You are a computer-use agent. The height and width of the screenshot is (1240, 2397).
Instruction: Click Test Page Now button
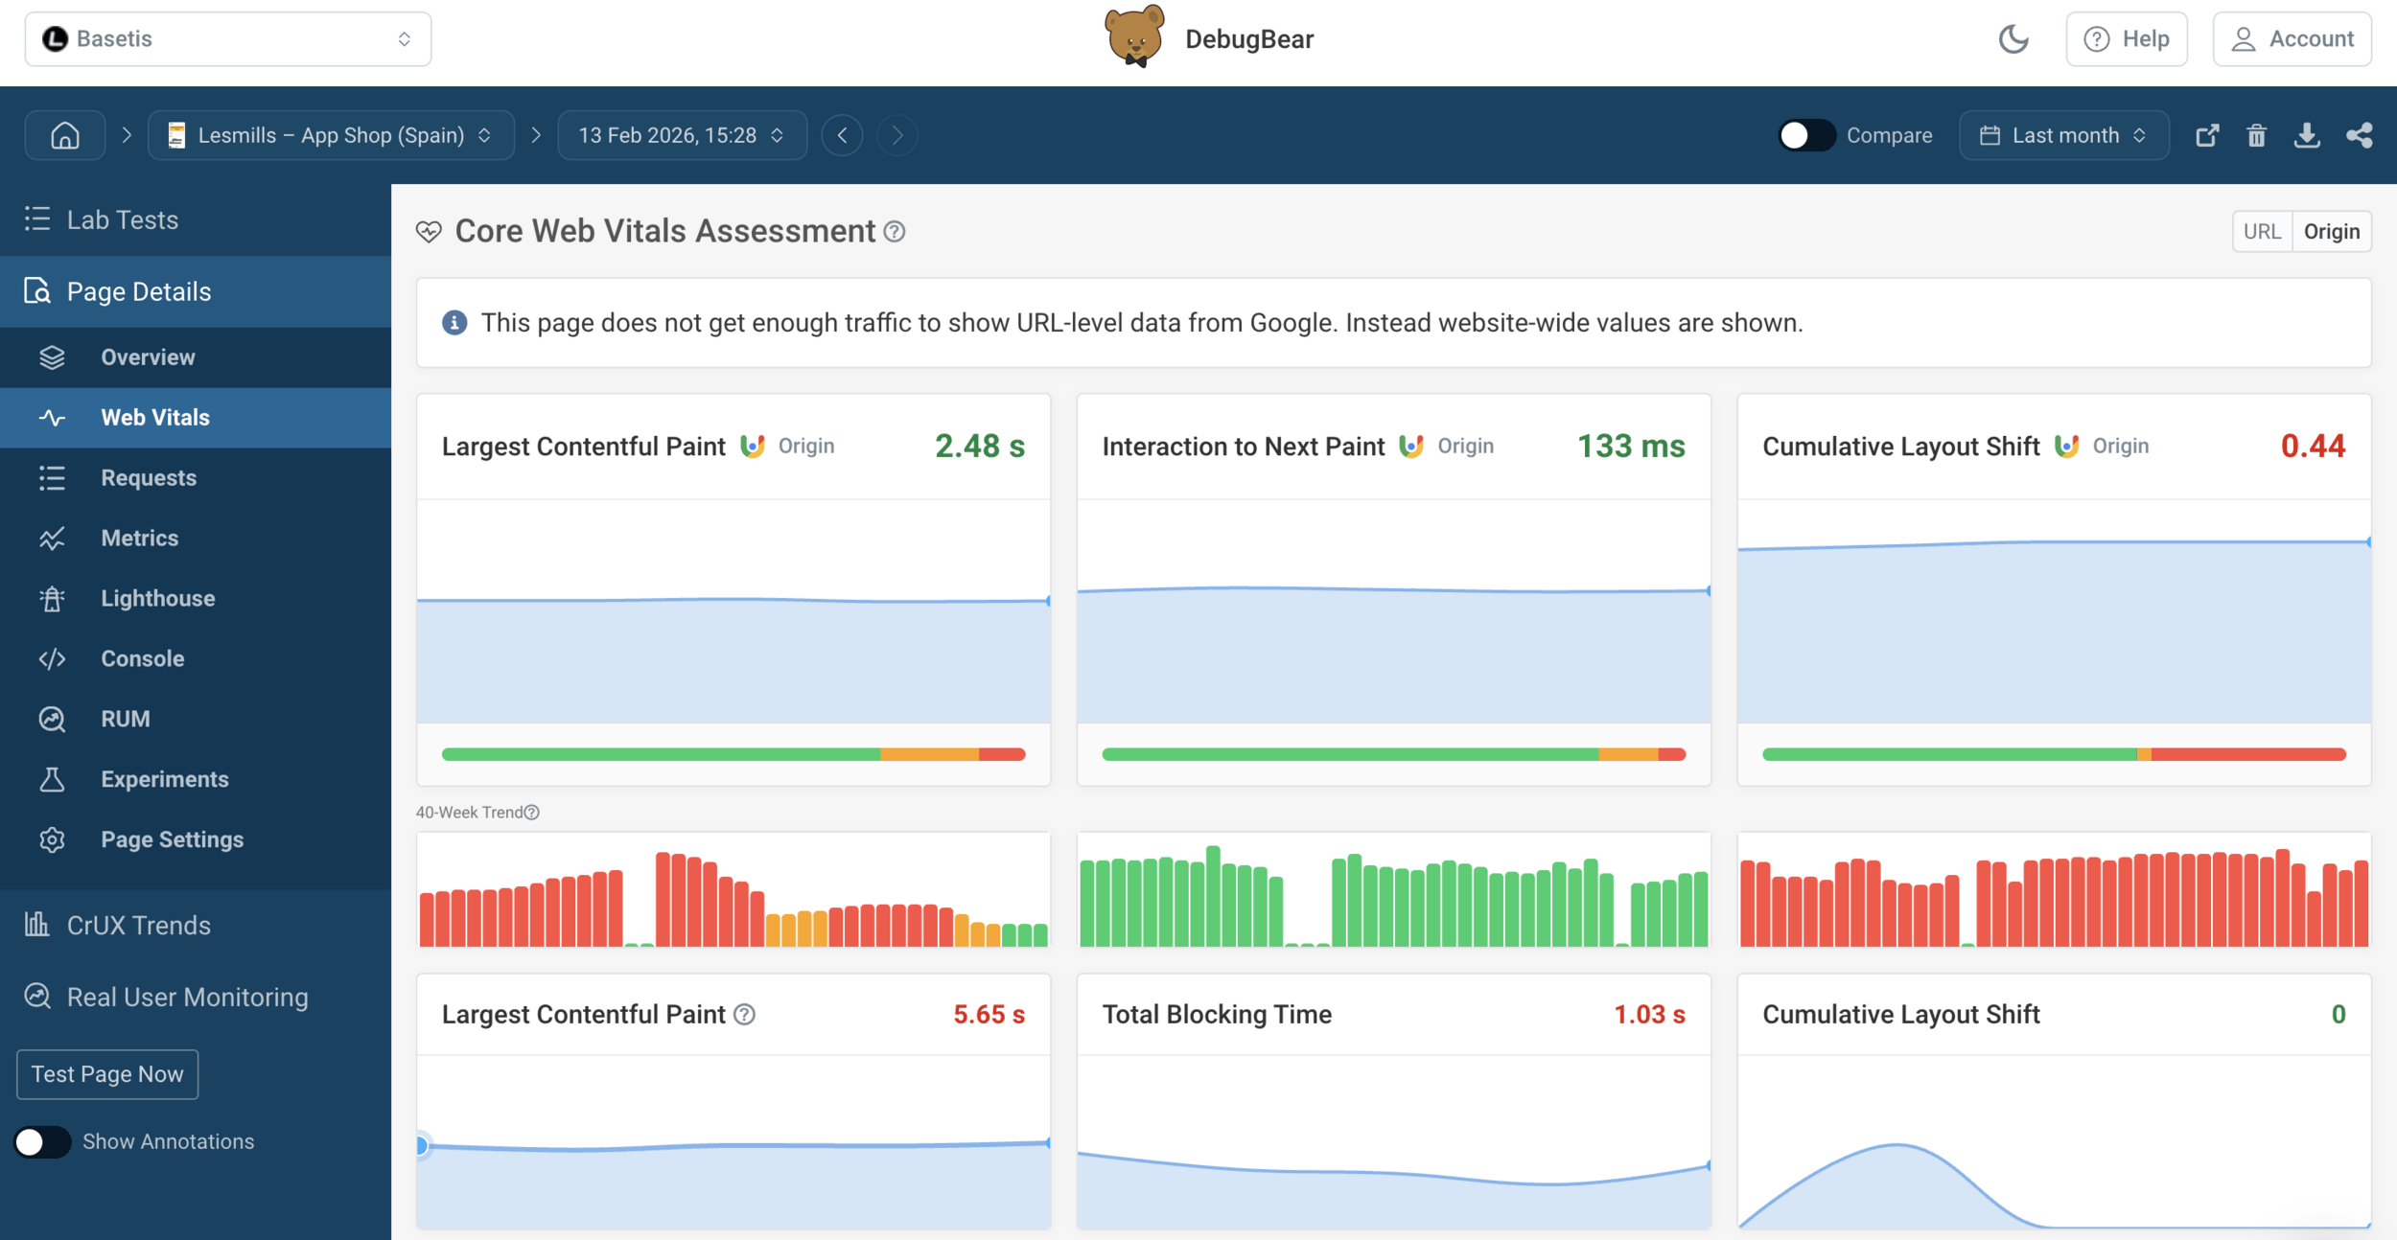click(107, 1074)
